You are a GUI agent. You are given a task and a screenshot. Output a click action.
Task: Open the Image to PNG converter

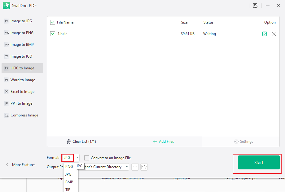point(22,33)
